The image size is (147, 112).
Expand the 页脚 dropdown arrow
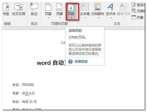pos(60,18)
